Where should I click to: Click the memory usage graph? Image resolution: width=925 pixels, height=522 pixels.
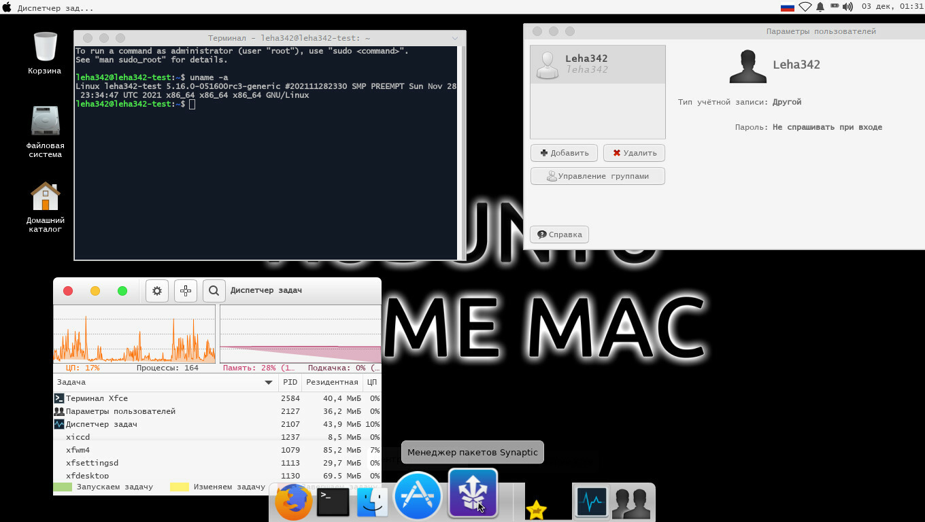point(301,334)
